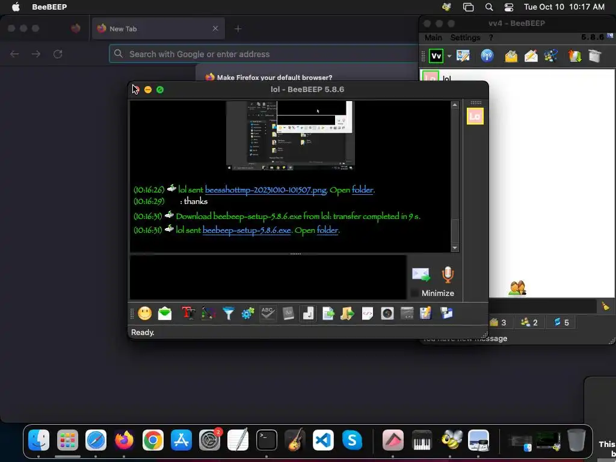616x462 pixels.
Task: Open Terminal from the Dock
Action: coord(266,440)
